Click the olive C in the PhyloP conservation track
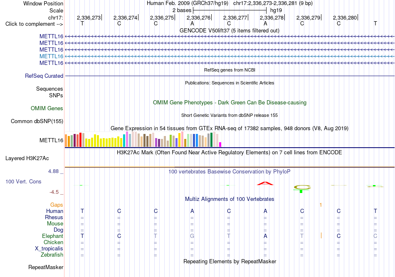This screenshot has height=277, width=395. [x=302, y=187]
